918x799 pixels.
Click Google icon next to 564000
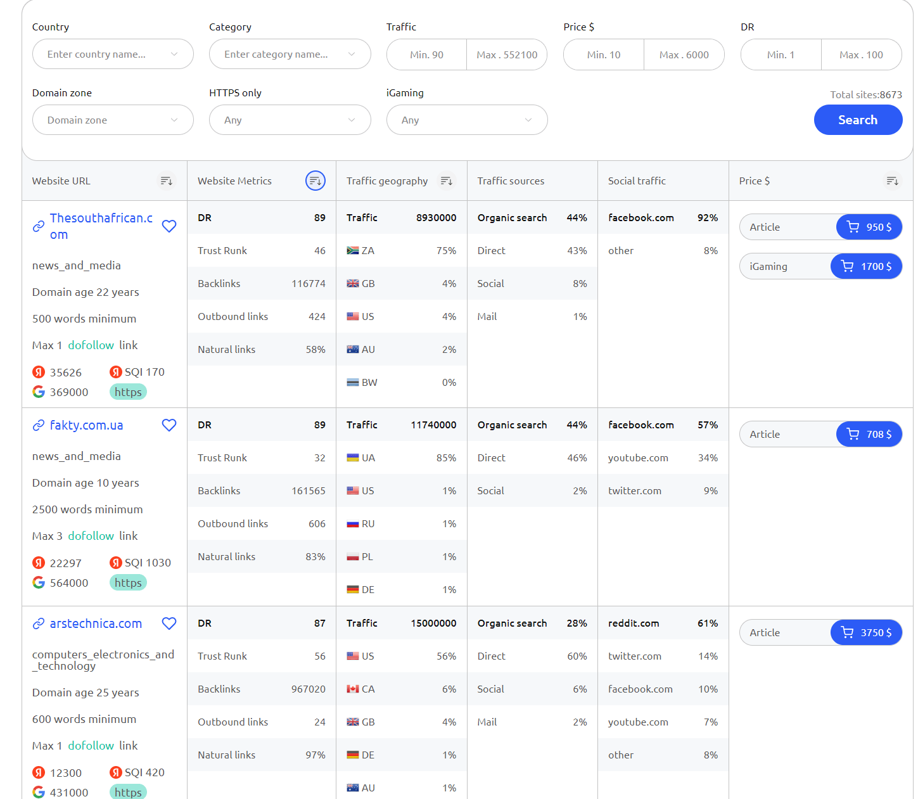(x=39, y=582)
